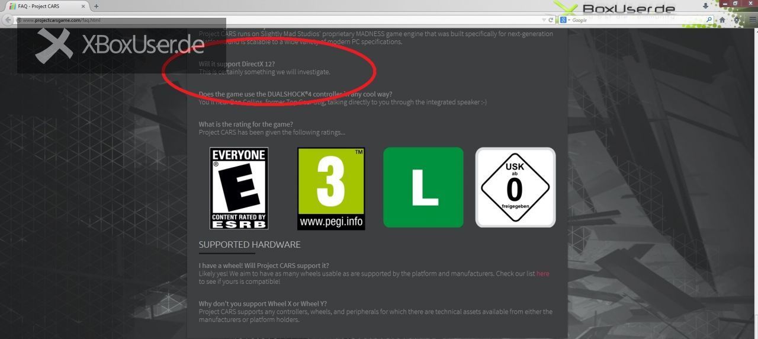Open browser home page icon
758x339 pixels.
722,20
